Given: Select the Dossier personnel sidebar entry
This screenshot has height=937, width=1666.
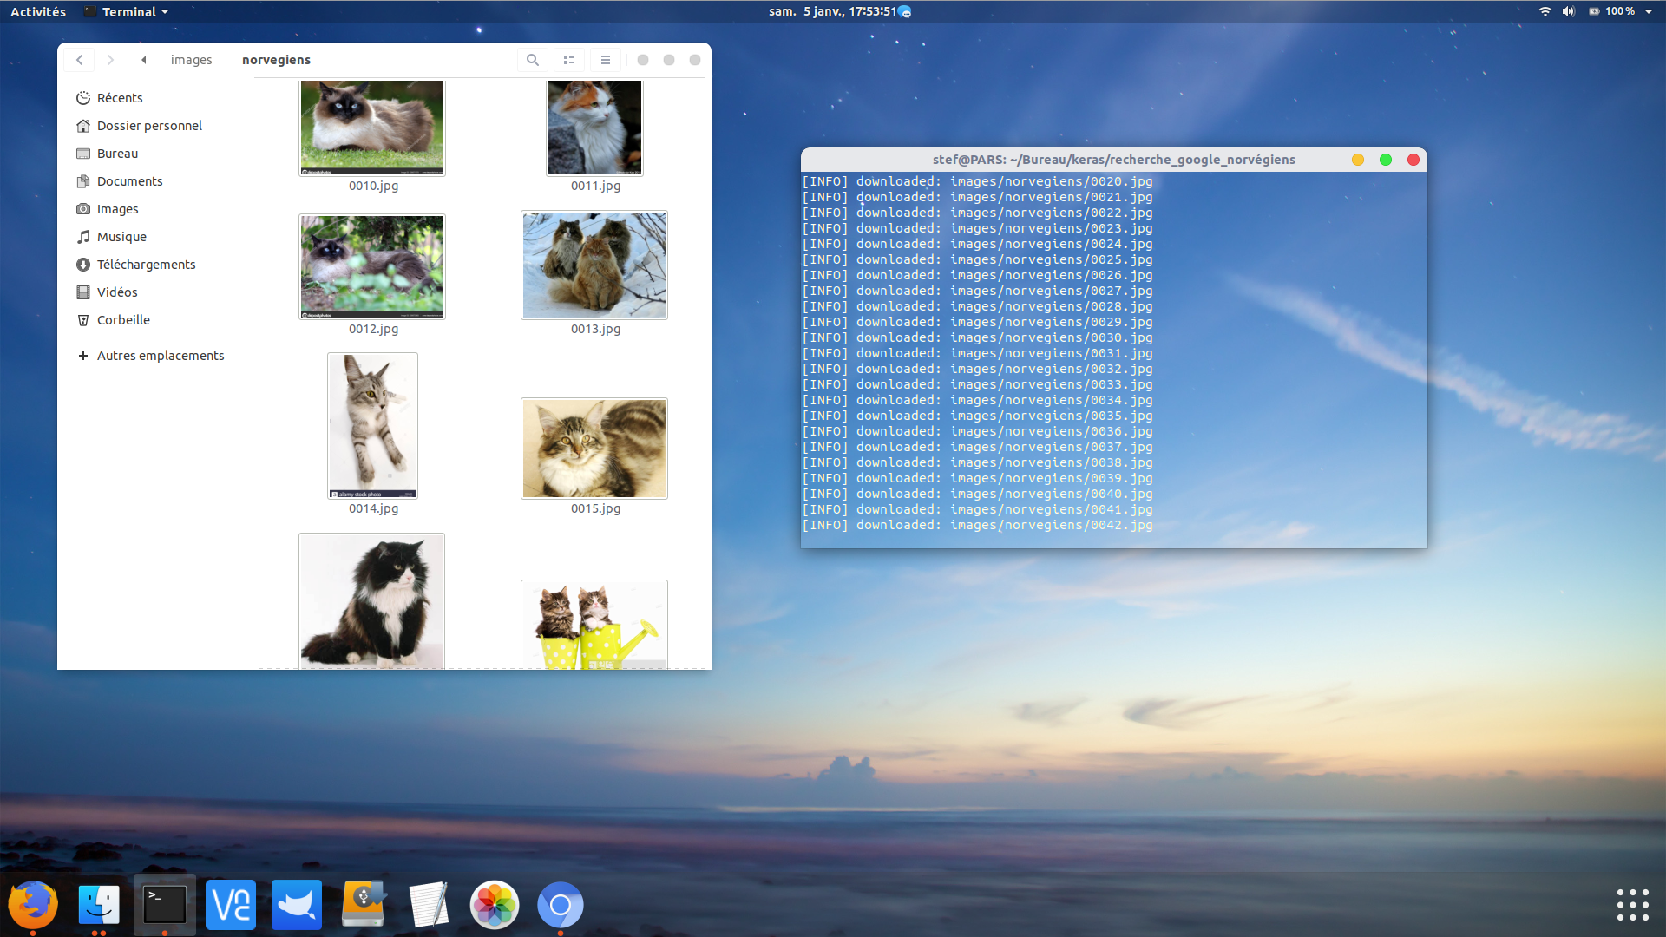Looking at the screenshot, I should [149, 126].
